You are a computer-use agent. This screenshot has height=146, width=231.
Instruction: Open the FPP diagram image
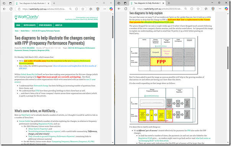pos(164,55)
